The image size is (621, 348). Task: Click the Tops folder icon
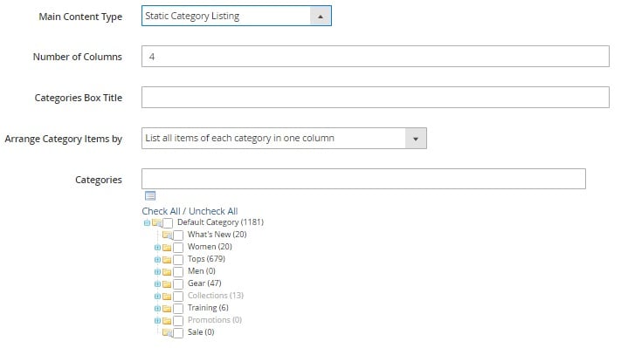coord(167,260)
